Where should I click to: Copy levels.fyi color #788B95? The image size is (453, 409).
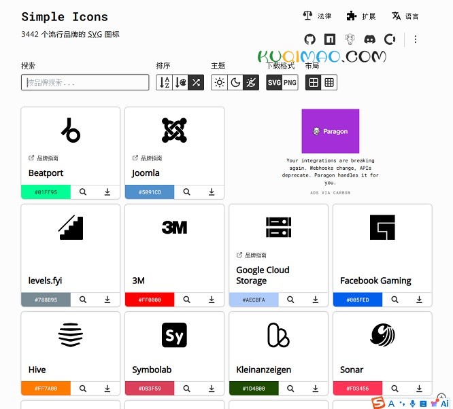point(46,300)
